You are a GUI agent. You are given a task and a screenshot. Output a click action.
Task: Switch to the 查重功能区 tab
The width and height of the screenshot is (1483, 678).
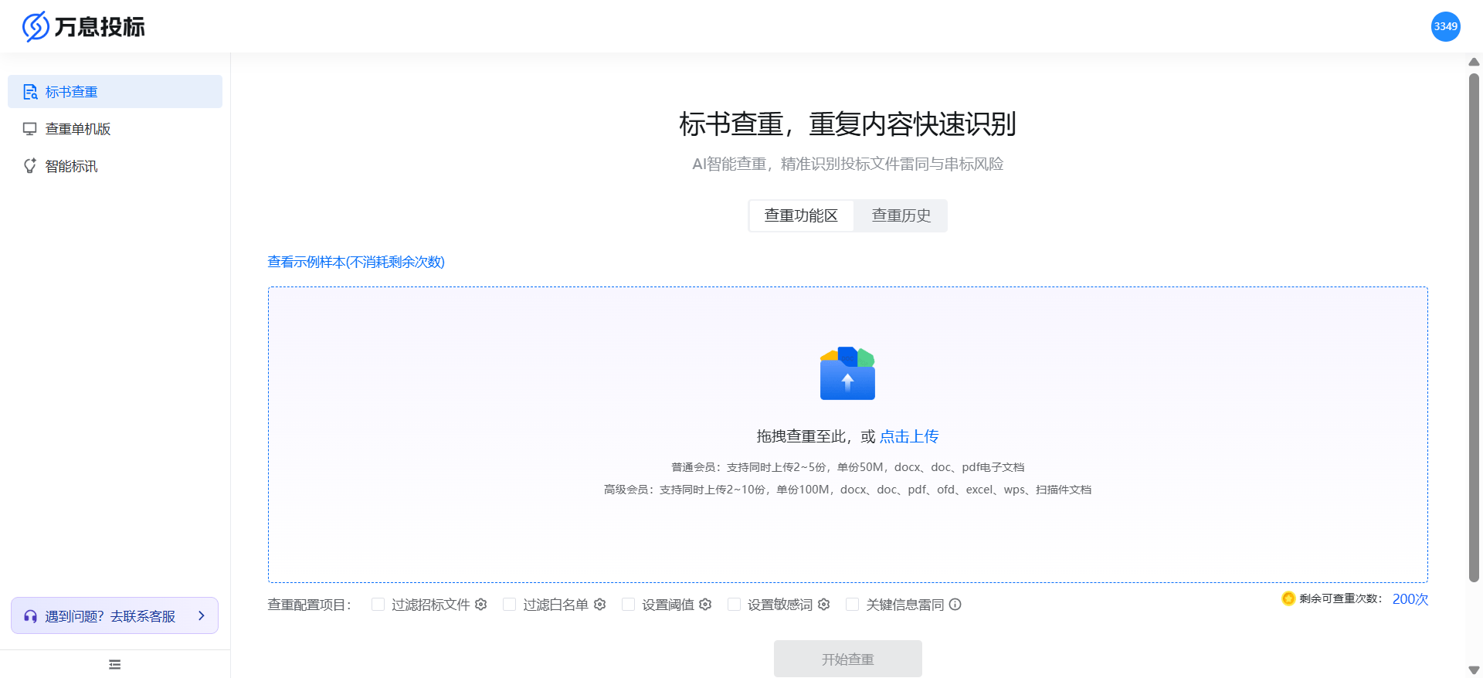[x=801, y=215]
